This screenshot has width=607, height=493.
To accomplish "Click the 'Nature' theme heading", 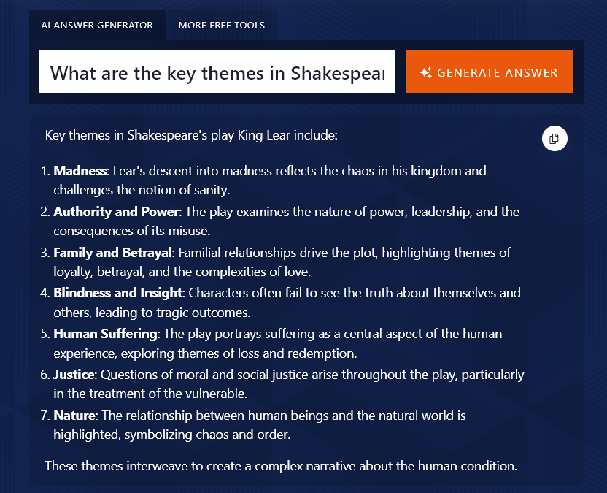I will pyautogui.click(x=74, y=416).
